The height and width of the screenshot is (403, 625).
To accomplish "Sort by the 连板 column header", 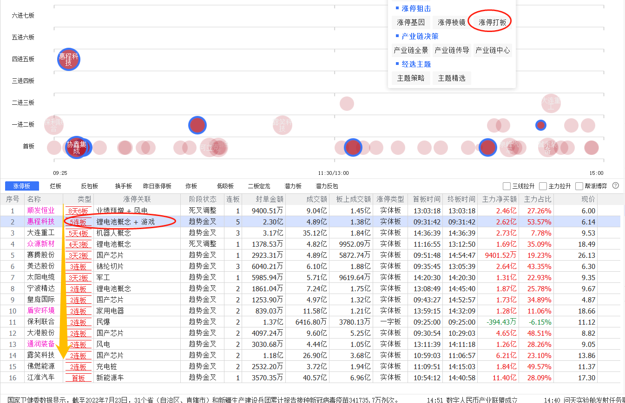I will 233,199.
